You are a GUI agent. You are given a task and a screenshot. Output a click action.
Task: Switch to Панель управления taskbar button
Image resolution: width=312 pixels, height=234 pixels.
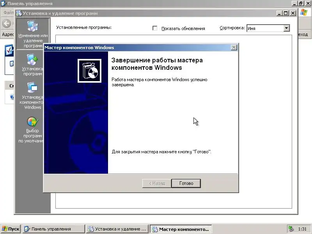tap(53, 229)
